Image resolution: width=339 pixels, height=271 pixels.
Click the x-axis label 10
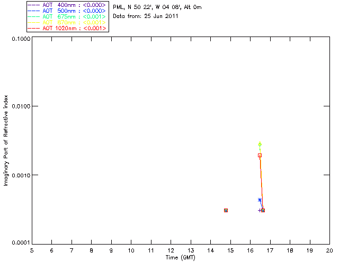pos(131,251)
